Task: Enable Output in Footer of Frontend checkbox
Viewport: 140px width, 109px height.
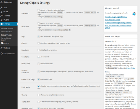Action: tap(38, 23)
